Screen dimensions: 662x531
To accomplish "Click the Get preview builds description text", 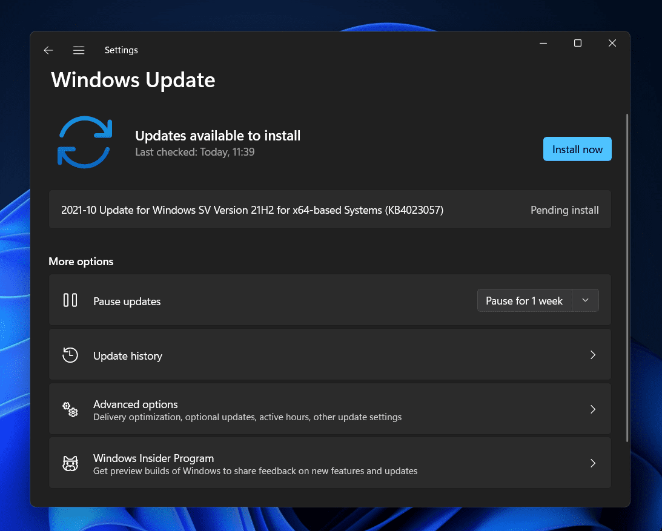I will click(255, 471).
